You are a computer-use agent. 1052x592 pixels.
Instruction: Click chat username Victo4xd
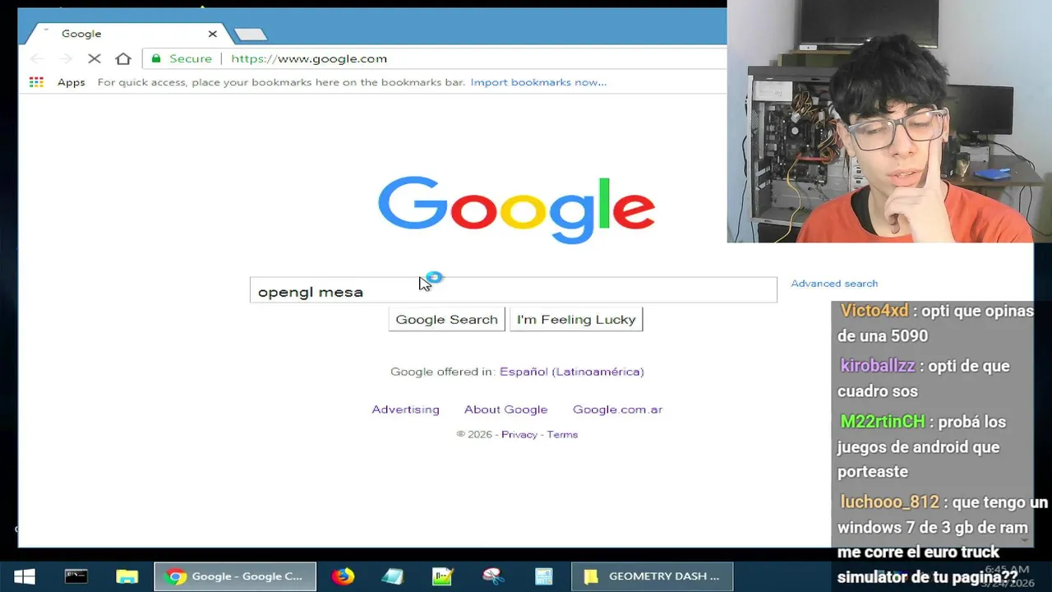pos(874,311)
